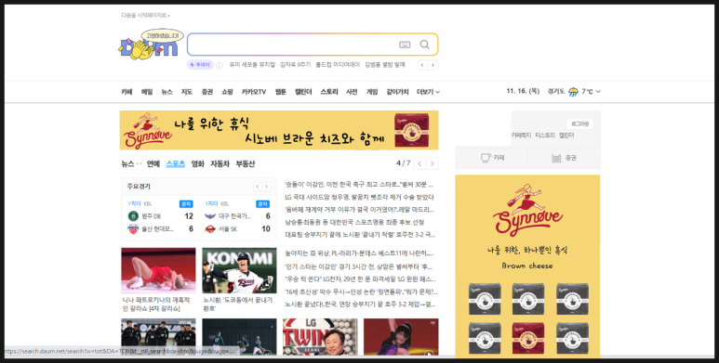This screenshot has width=719, height=363.
Task: Click the red cheese box in sidebar ad
Action: click(x=527, y=338)
